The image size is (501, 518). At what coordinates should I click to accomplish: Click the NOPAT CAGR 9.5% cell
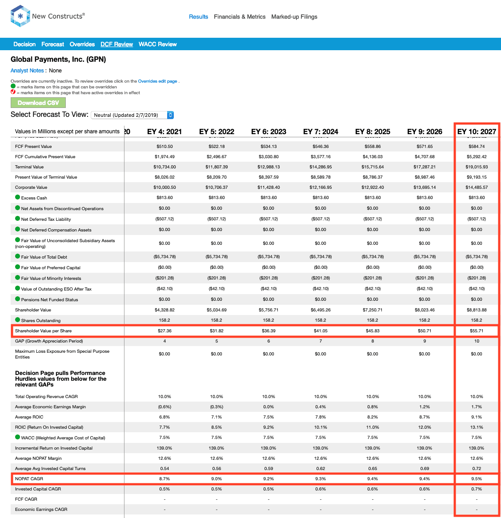(477, 479)
